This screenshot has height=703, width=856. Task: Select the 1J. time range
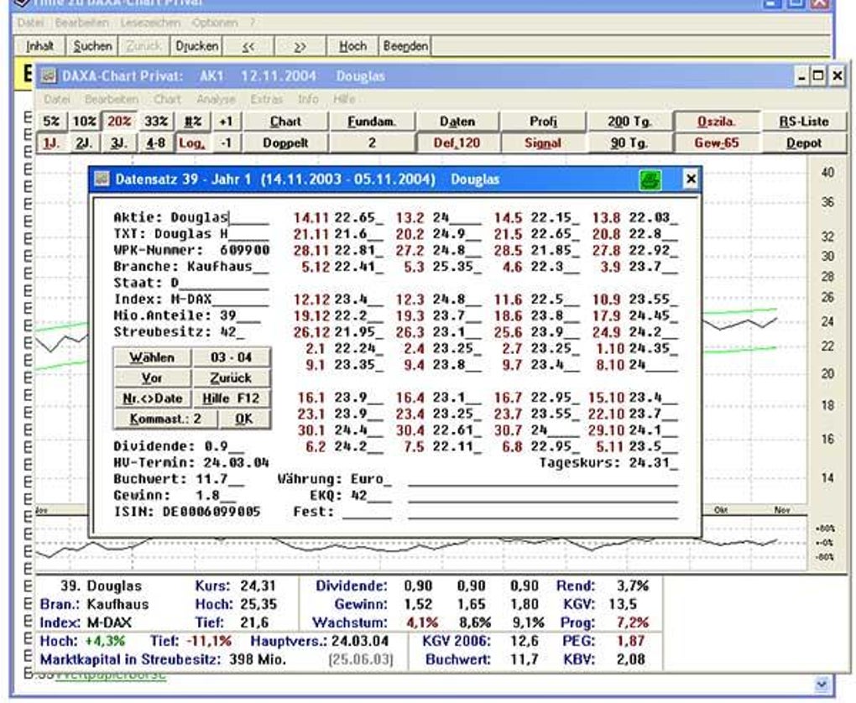pyautogui.click(x=52, y=143)
